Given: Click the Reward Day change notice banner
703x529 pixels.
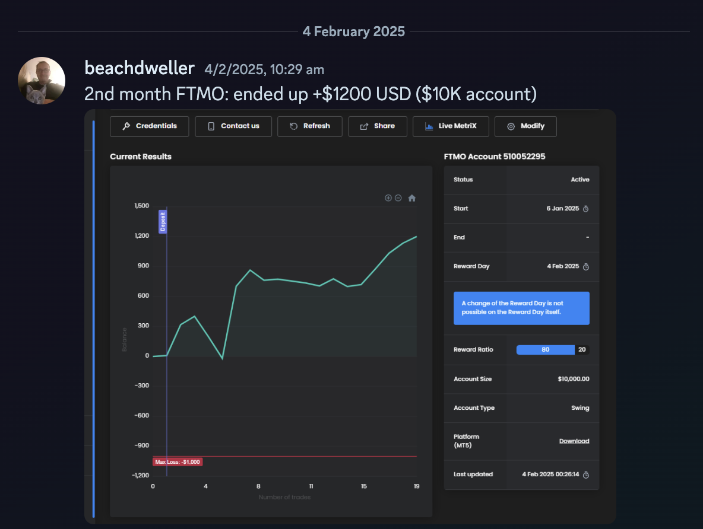Looking at the screenshot, I should tap(521, 308).
